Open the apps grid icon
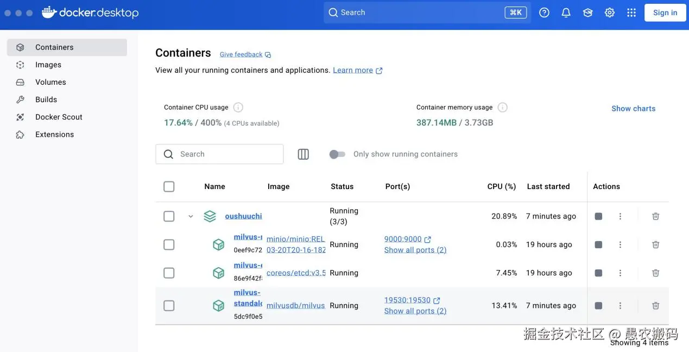This screenshot has height=352, width=689. click(631, 12)
